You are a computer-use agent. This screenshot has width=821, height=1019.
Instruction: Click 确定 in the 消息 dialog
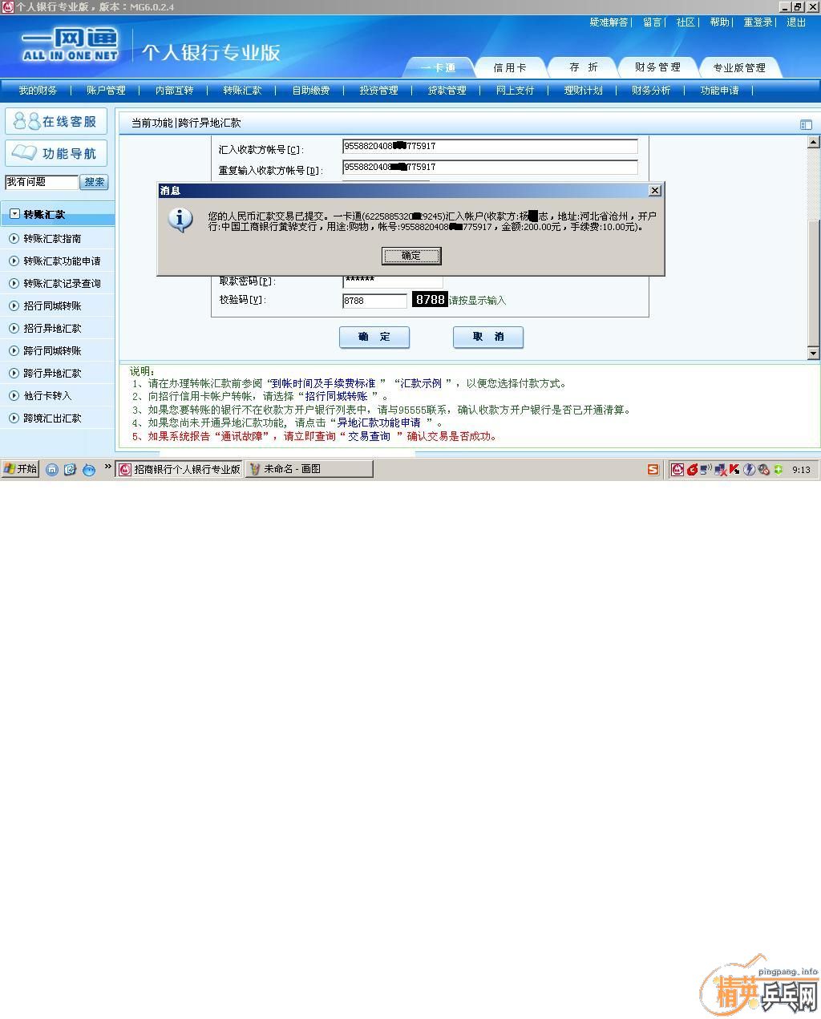pyautogui.click(x=411, y=256)
